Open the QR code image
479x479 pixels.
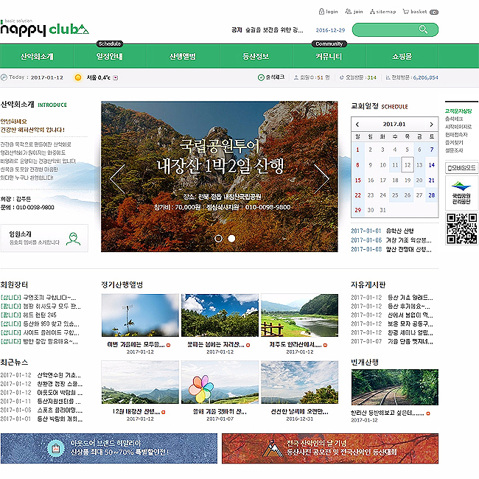point(461,228)
